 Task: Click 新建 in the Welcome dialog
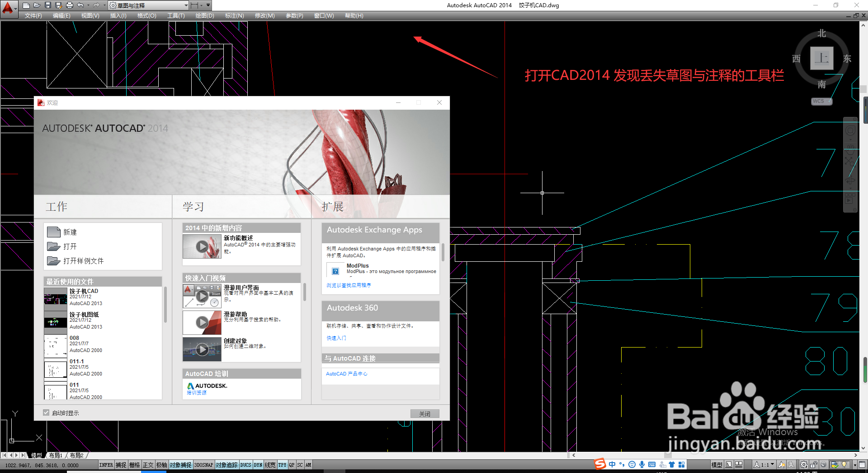[x=62, y=232]
